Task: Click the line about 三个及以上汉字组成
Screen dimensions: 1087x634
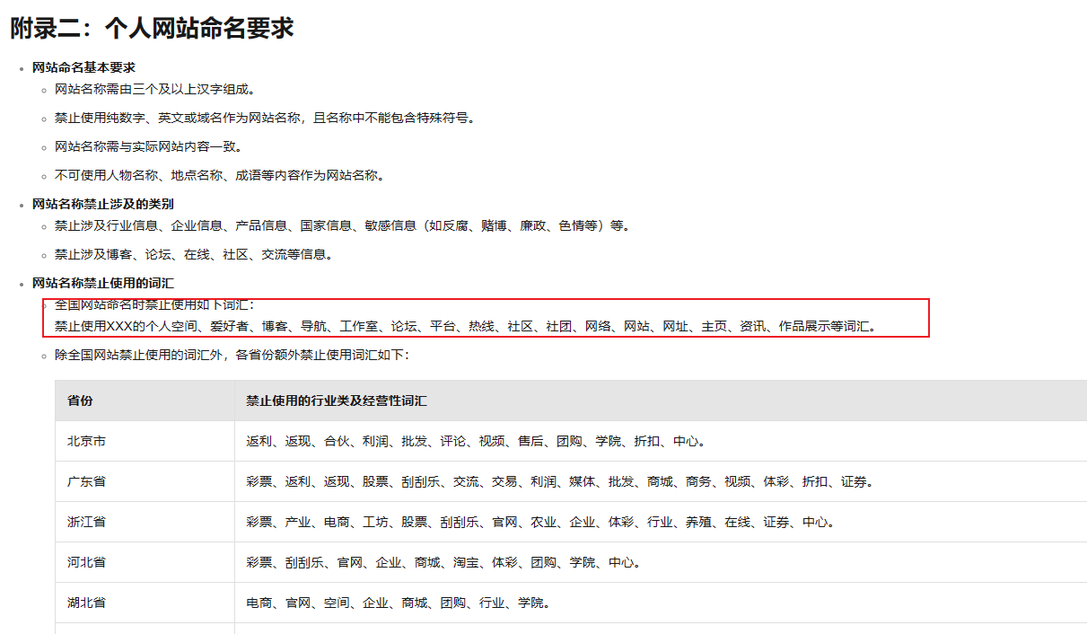Action: (155, 89)
